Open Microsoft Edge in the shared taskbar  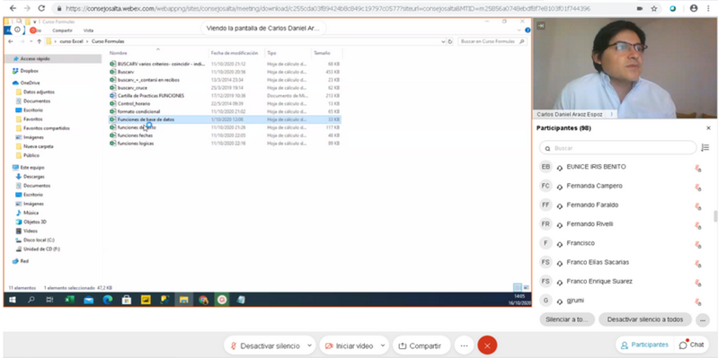coord(108,300)
